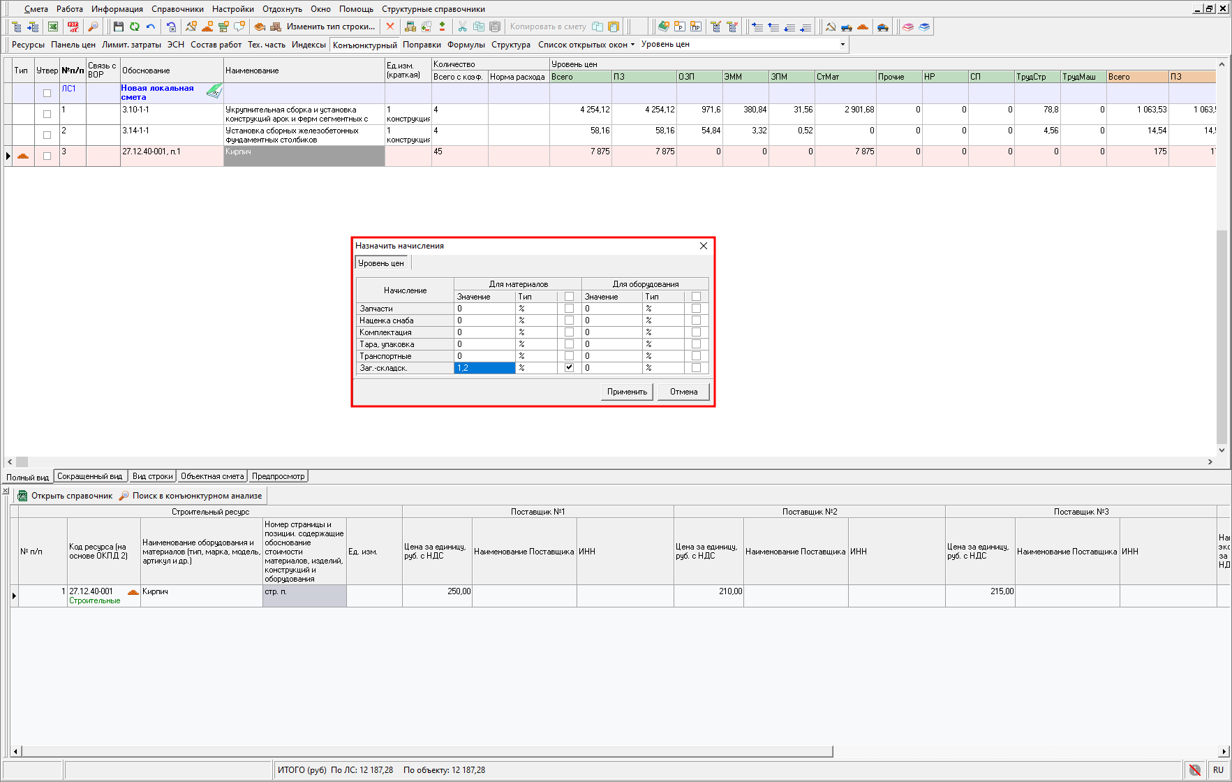Click the Excel export icon in toolbar
The width and height of the screenshot is (1232, 782).
pos(53,27)
